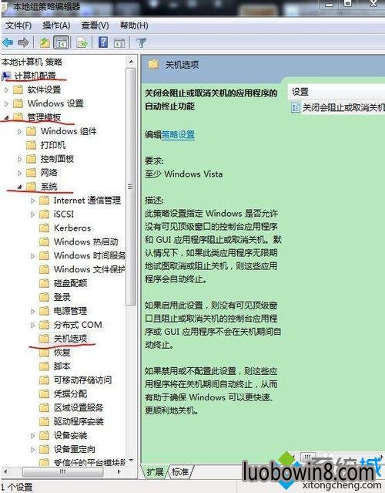Click the Back arrow toolbar icon
The image size is (385, 493).
[x=8, y=42]
